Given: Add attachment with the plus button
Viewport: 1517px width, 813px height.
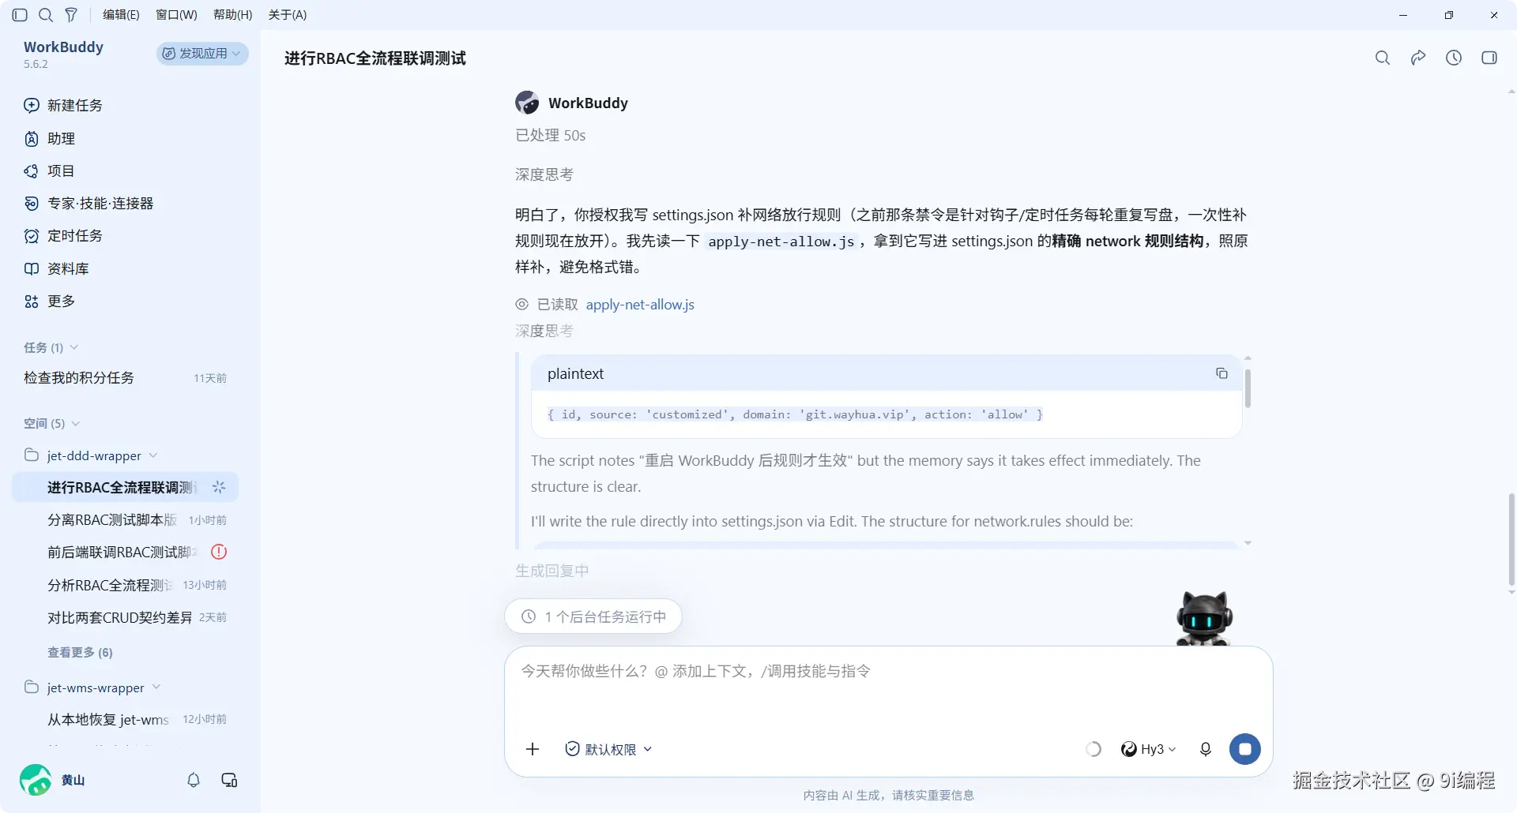Looking at the screenshot, I should pos(533,749).
